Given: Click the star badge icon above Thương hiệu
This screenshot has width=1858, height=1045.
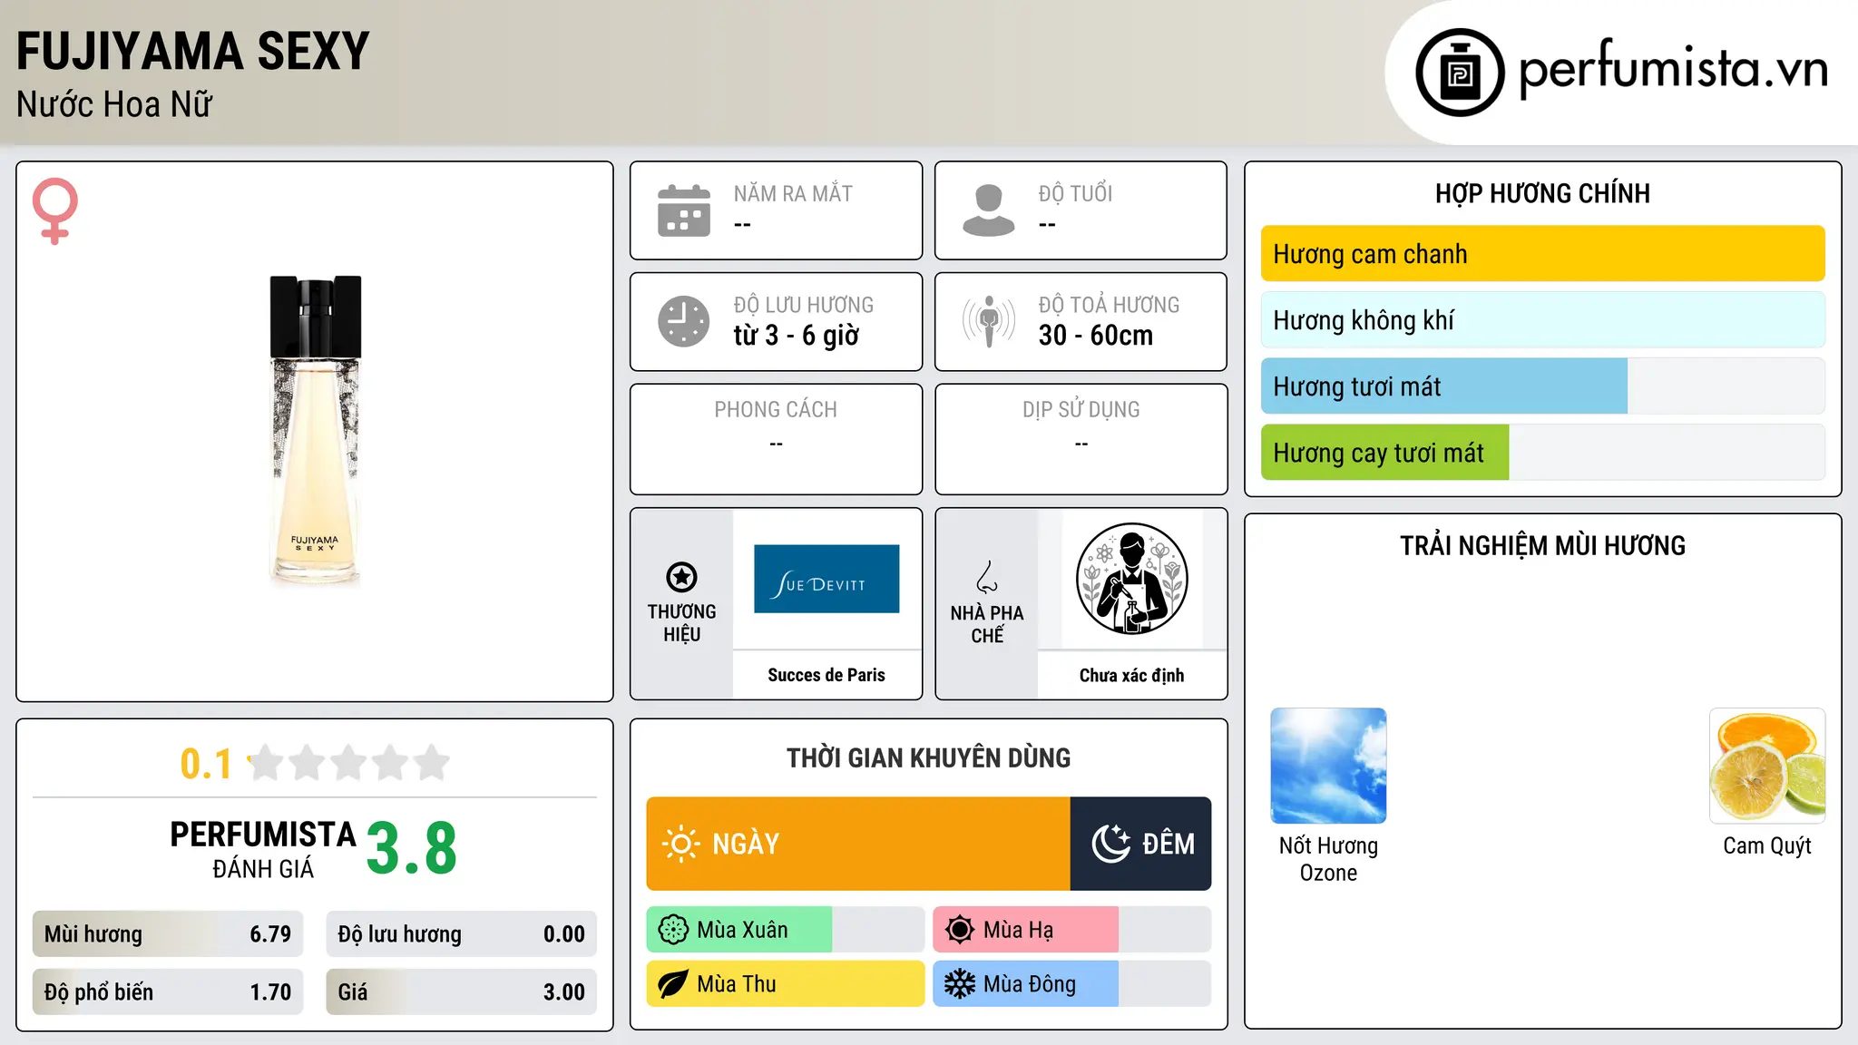Looking at the screenshot, I should [681, 576].
